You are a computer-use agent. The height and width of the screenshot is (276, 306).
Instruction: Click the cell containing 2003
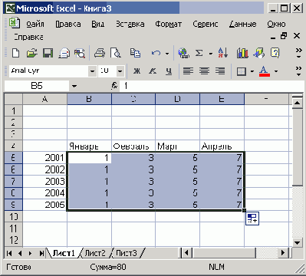[x=45, y=182]
